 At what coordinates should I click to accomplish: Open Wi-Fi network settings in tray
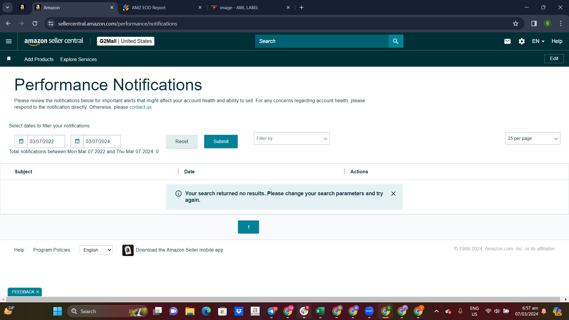[488, 311]
